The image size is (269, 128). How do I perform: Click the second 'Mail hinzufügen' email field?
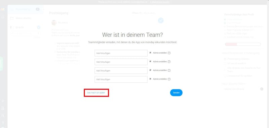pos(121,62)
